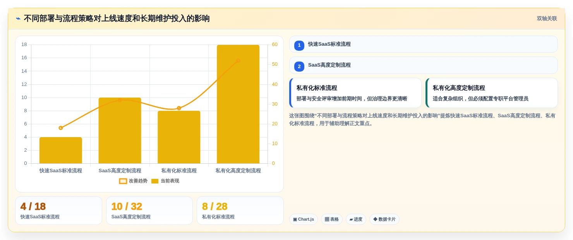Click the x-axis label 私有化标准流程

click(x=179, y=171)
